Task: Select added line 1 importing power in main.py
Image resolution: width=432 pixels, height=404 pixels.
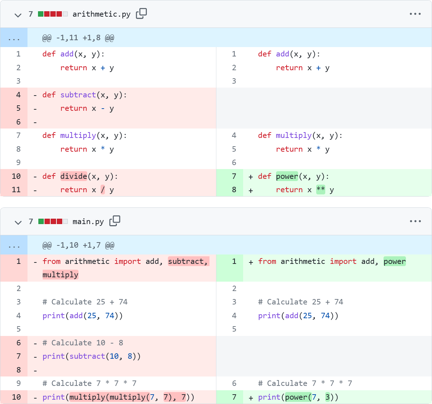Action: tap(234, 261)
